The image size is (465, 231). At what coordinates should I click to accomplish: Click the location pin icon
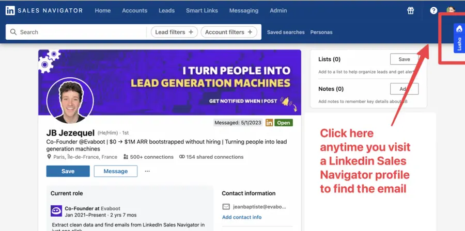[x=49, y=157]
